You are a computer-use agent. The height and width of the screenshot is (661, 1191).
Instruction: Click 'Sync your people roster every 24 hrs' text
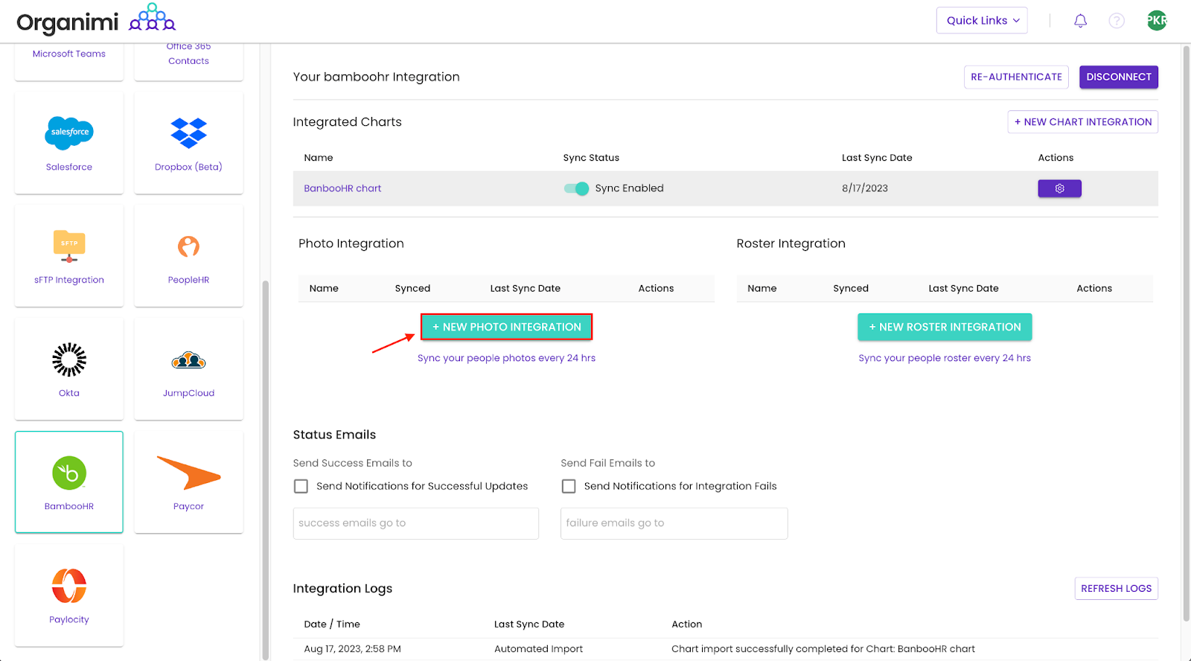click(x=945, y=358)
